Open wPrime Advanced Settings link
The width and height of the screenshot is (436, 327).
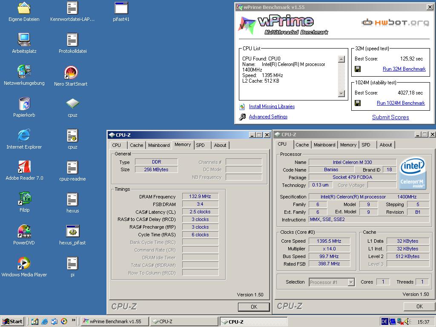click(x=268, y=117)
